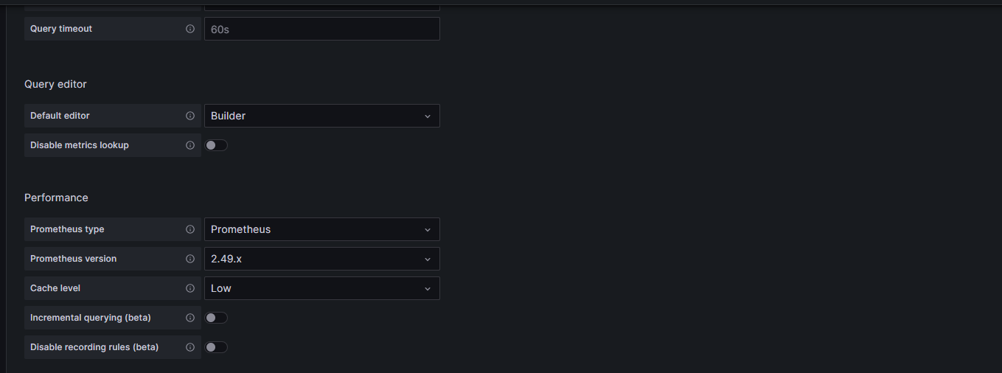1002x373 pixels.
Task: Open the Default editor Builder dropdown
Action: point(322,116)
